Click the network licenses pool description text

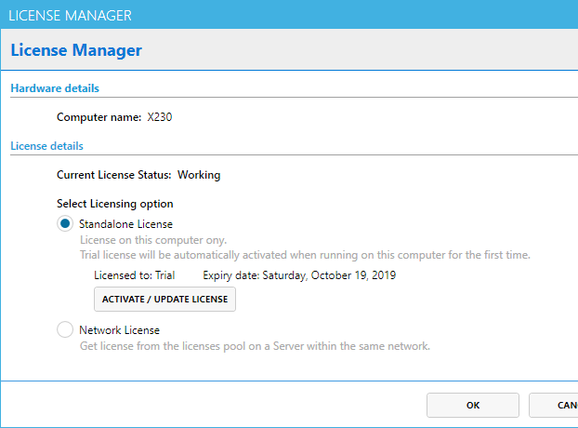(x=255, y=346)
